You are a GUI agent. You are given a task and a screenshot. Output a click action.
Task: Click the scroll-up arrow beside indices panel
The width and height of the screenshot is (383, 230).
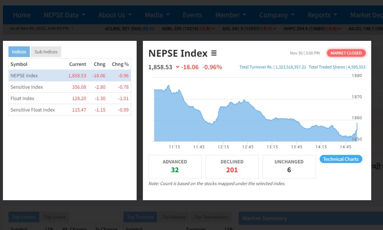pyautogui.click(x=140, y=44)
